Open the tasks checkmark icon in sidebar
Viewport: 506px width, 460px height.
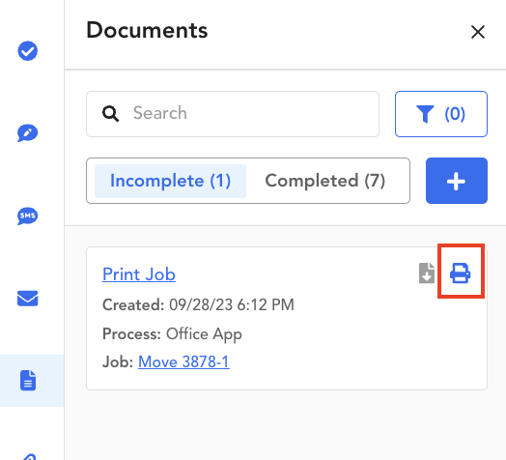pos(27,50)
